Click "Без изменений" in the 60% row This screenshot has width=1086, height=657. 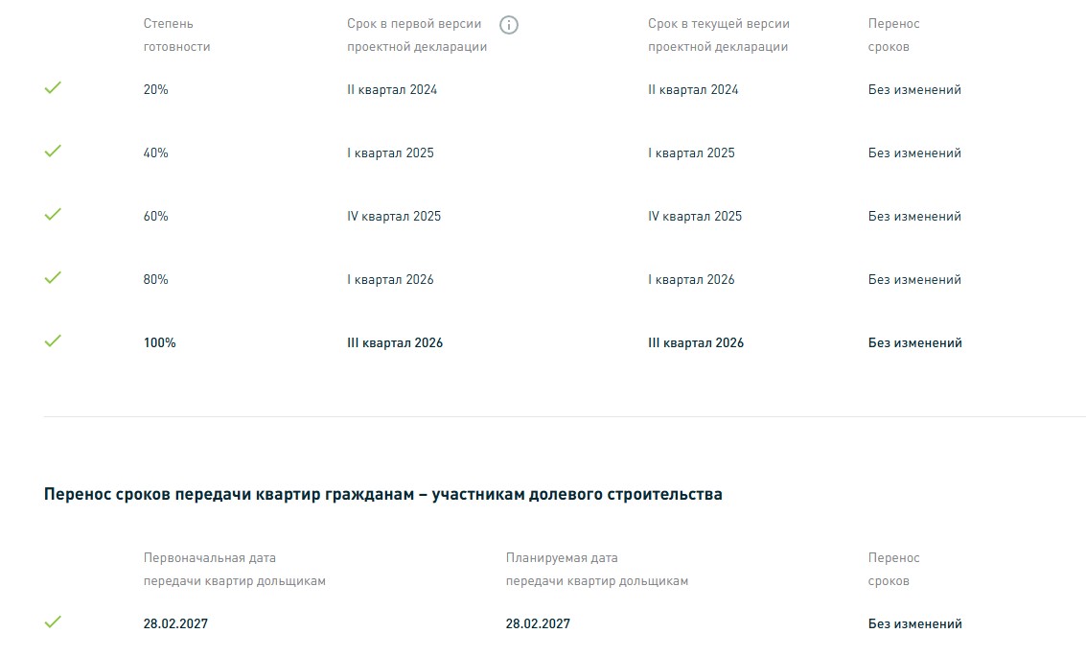[914, 217]
